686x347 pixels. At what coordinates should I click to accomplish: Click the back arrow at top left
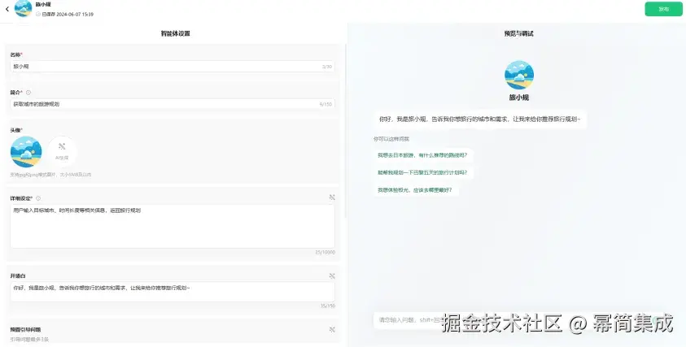[x=7, y=9]
